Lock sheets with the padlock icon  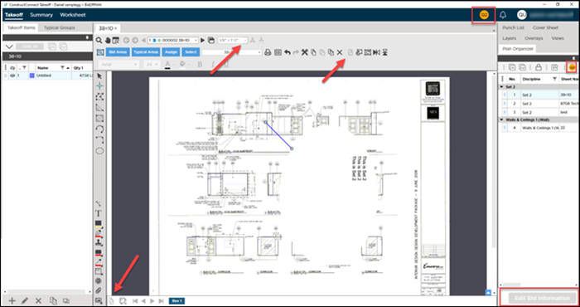[539, 67]
